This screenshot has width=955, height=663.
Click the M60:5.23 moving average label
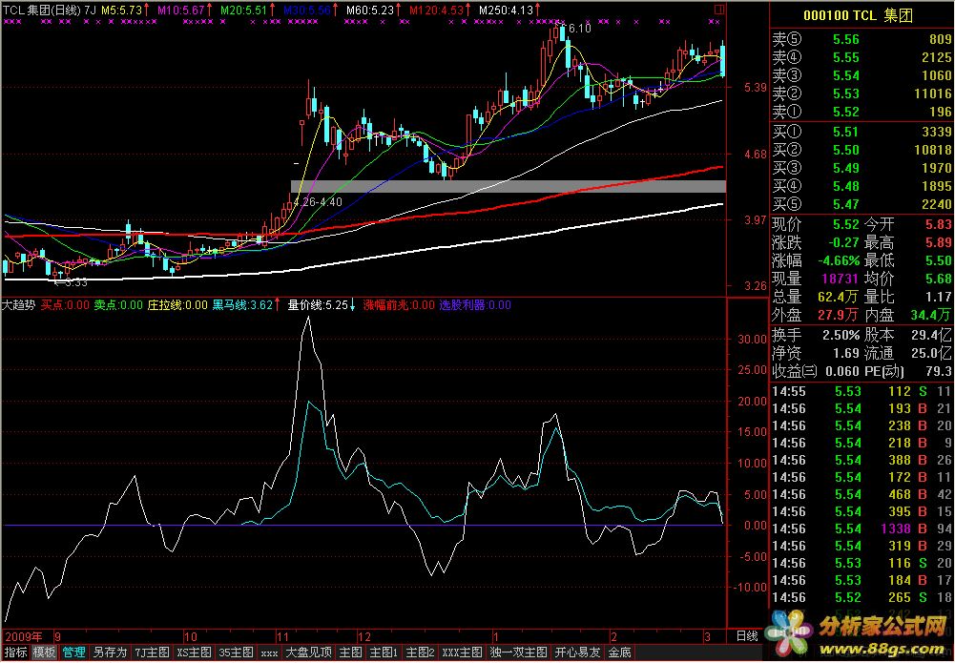(370, 10)
